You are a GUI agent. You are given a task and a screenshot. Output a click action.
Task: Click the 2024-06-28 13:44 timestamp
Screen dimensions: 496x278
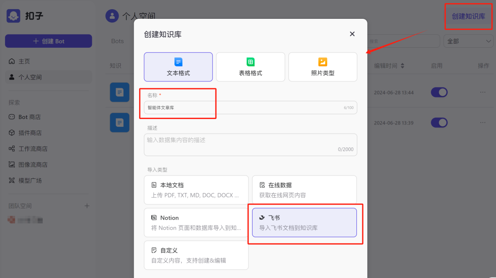pyautogui.click(x=394, y=92)
